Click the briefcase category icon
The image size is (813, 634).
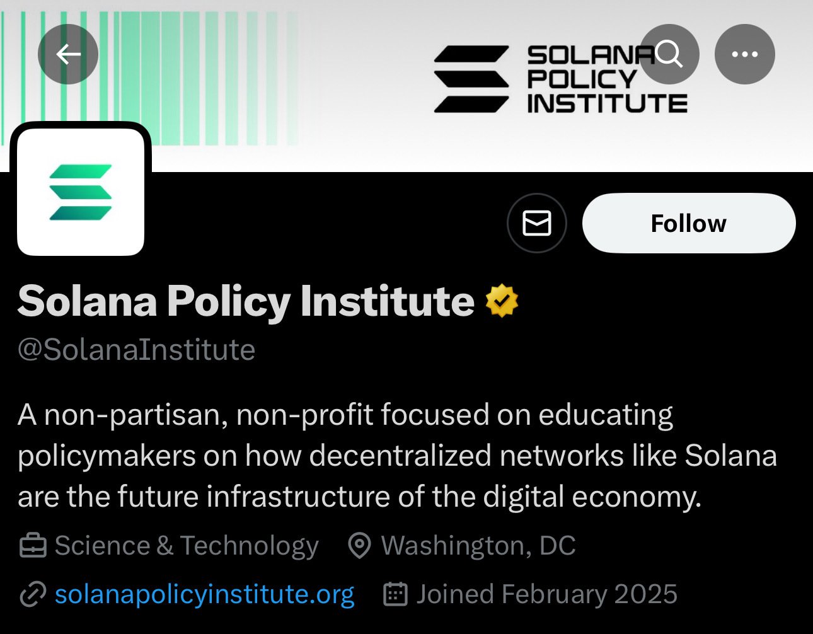point(33,546)
